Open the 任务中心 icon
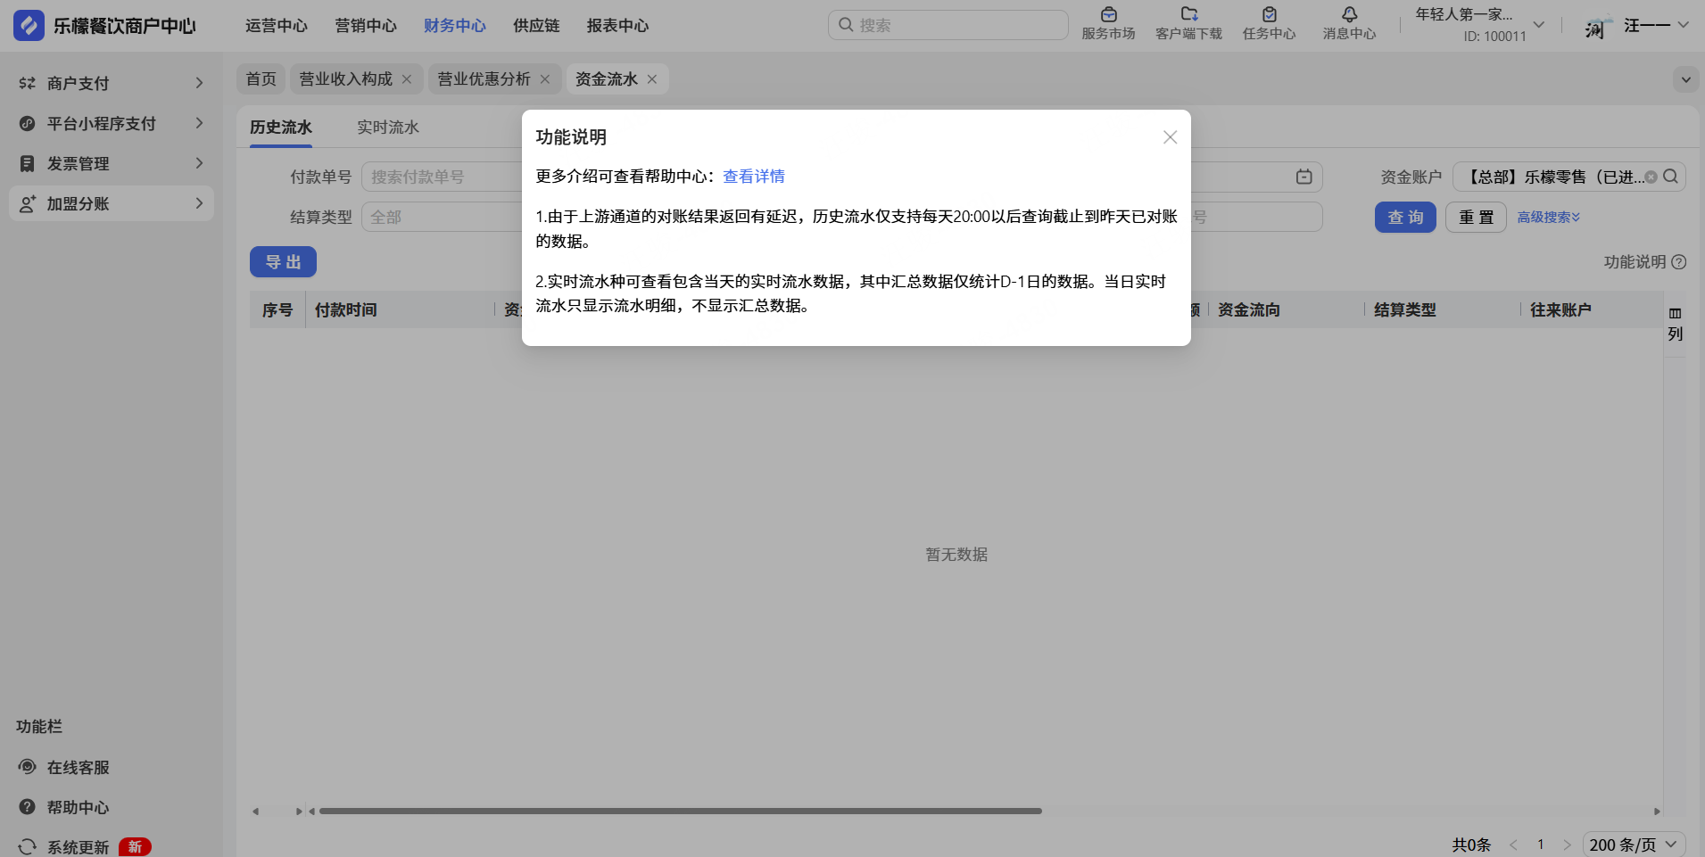 pos(1269,14)
